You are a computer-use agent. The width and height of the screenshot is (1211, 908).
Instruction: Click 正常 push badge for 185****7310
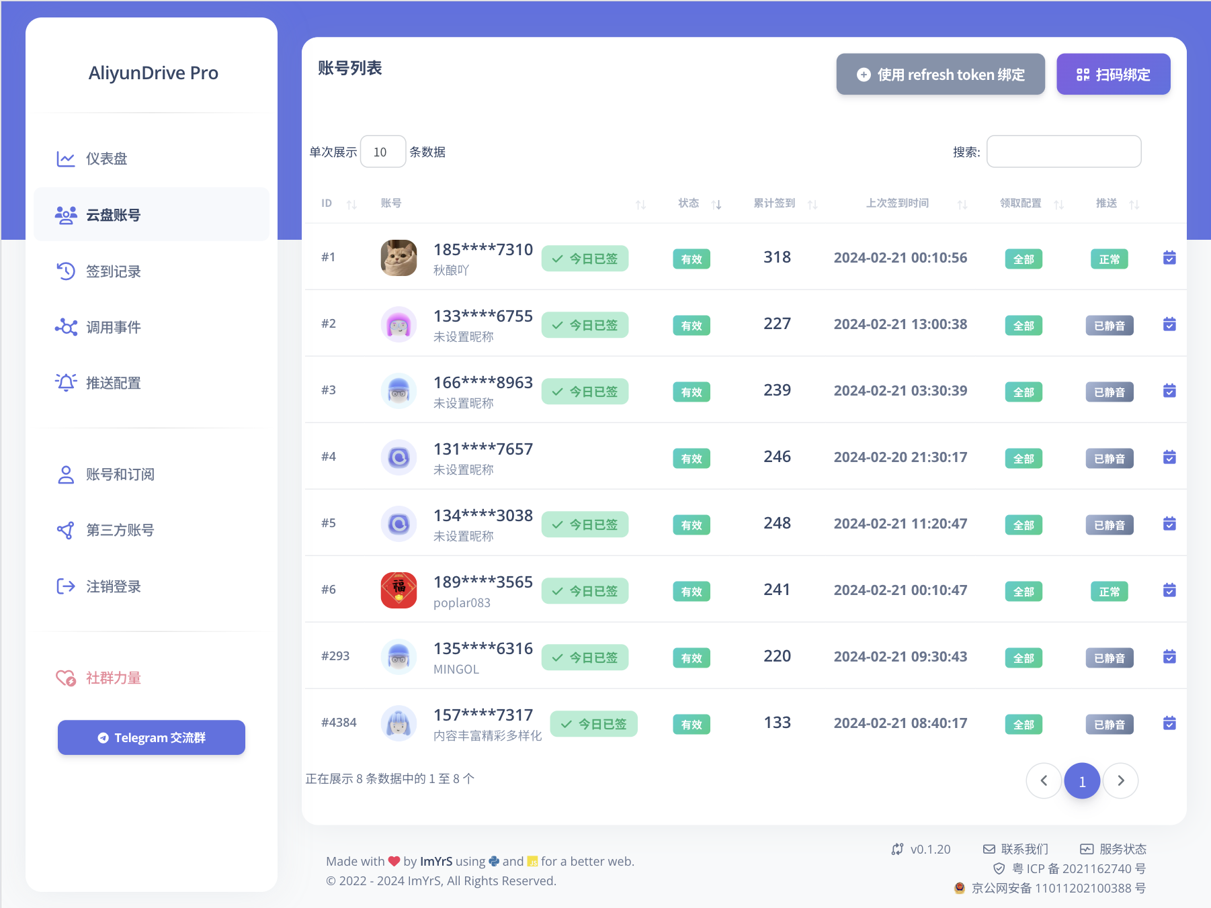coord(1110,259)
